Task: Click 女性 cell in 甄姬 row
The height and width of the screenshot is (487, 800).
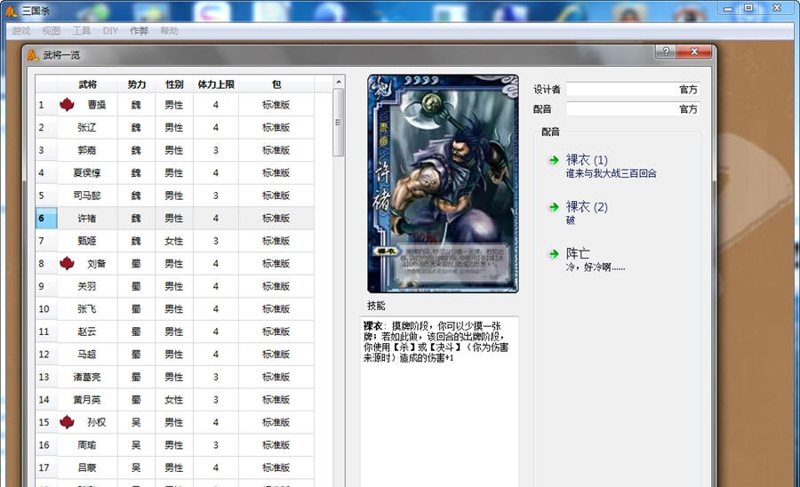Action: [174, 241]
